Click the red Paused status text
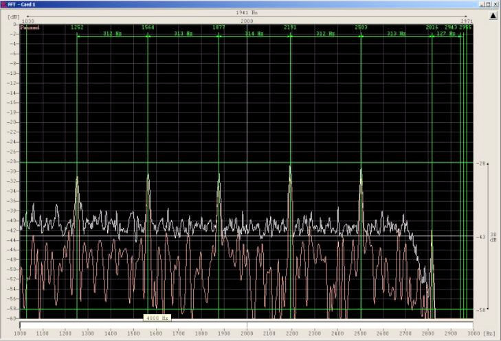 30,28
